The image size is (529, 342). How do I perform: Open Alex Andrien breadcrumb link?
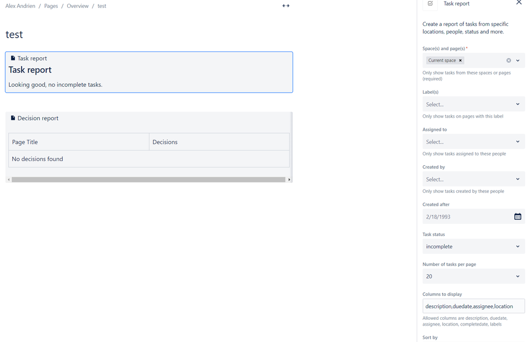tap(20, 6)
